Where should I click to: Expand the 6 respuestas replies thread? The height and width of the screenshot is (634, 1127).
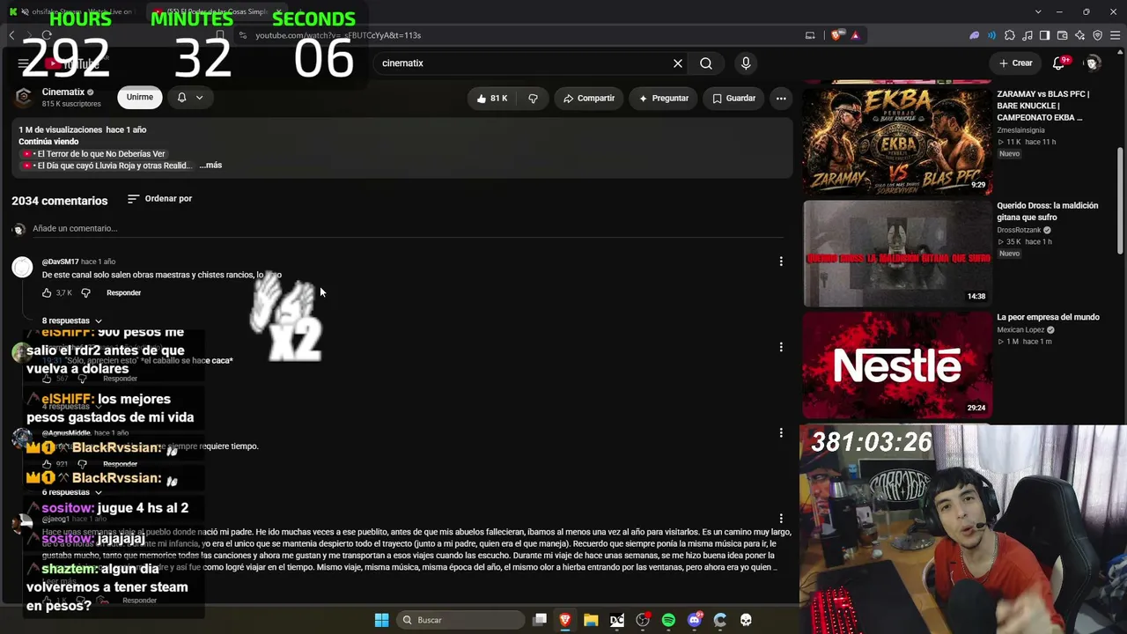(x=72, y=492)
